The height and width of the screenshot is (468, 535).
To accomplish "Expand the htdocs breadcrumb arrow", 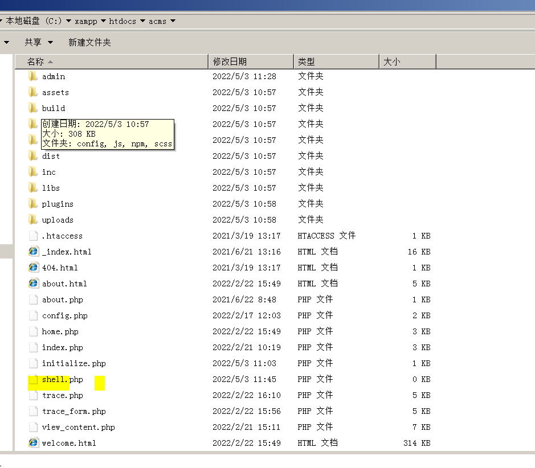I will tap(142, 21).
